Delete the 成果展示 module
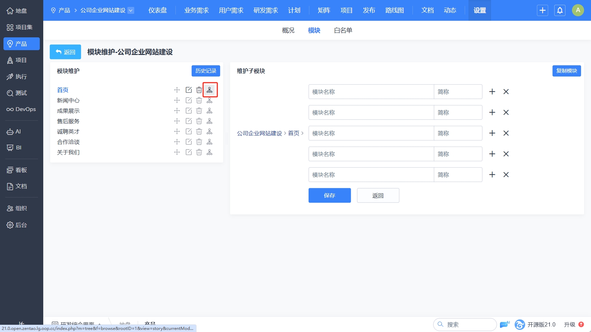Image resolution: width=591 pixels, height=332 pixels. coord(199,111)
